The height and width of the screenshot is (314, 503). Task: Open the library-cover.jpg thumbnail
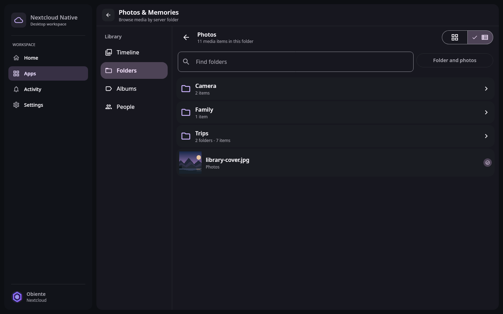click(190, 163)
